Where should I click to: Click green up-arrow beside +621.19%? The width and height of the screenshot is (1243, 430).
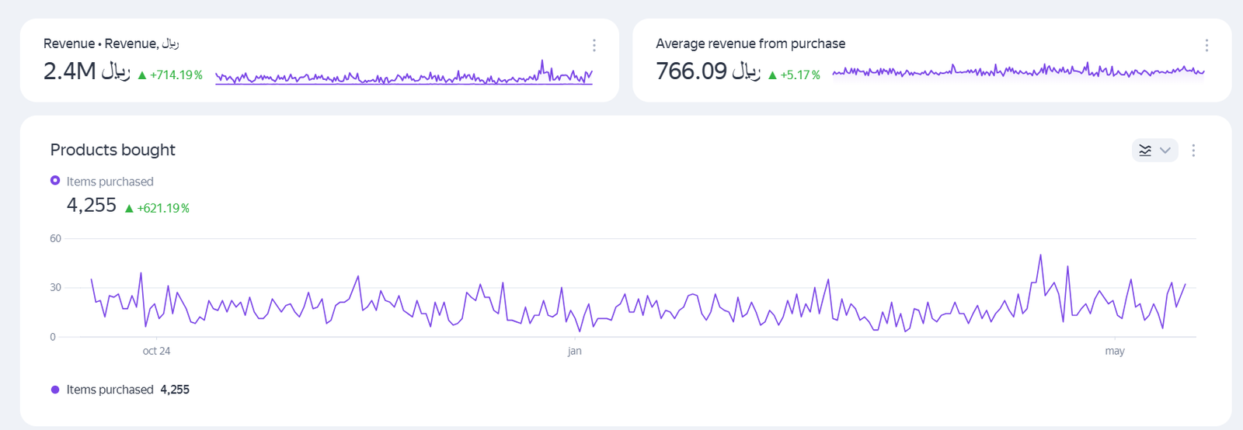tap(129, 208)
